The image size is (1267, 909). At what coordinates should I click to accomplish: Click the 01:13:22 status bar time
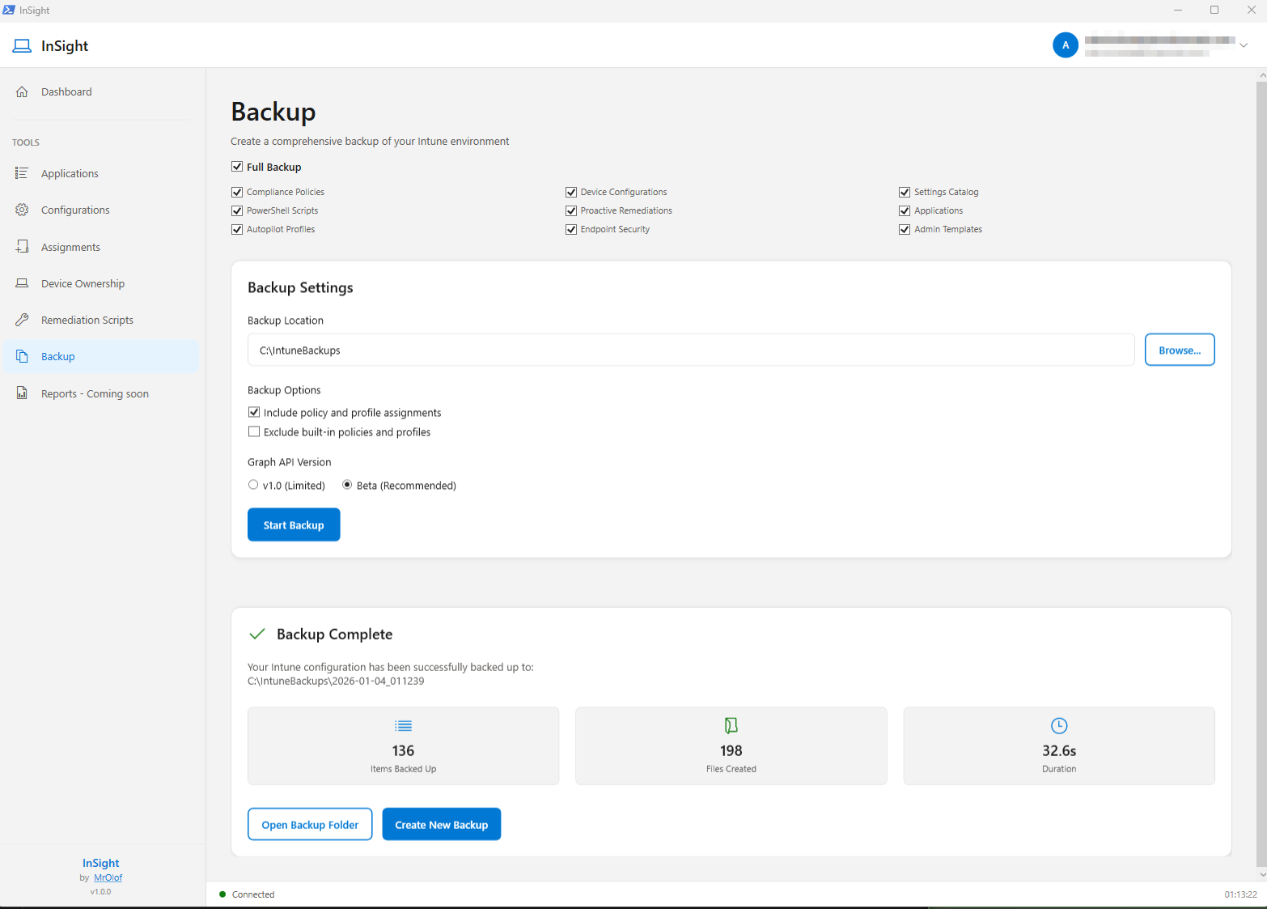(x=1240, y=894)
